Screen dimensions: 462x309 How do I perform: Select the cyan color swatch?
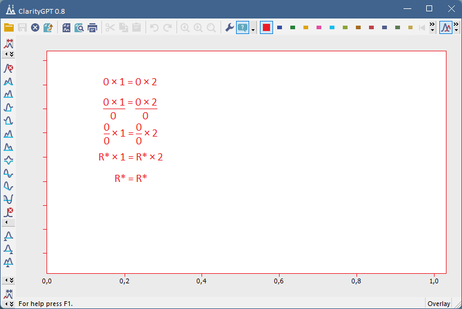click(x=332, y=27)
